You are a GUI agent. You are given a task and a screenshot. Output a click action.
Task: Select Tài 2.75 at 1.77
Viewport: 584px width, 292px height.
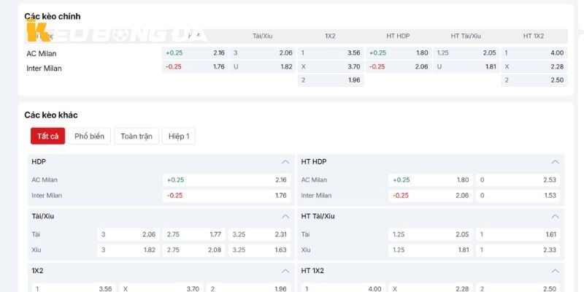[193, 234]
